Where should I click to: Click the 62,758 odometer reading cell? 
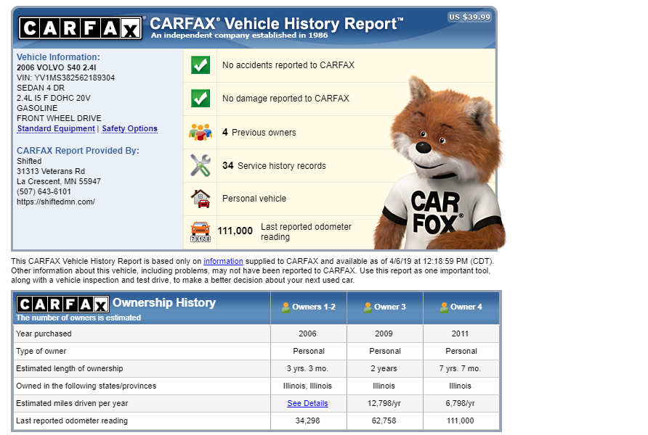pyautogui.click(x=384, y=420)
